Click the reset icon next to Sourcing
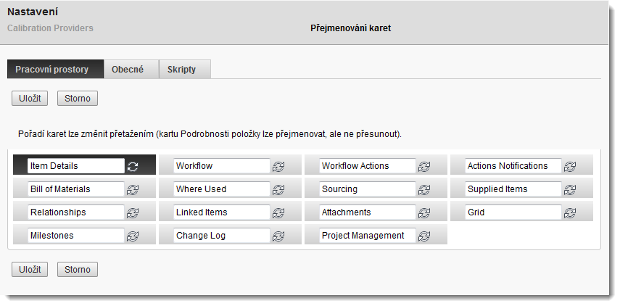 point(424,189)
